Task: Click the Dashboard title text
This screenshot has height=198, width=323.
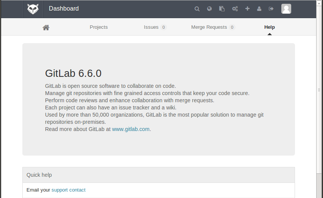Action: [64, 8]
